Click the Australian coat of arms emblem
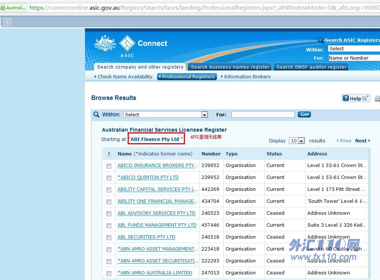 (105, 43)
